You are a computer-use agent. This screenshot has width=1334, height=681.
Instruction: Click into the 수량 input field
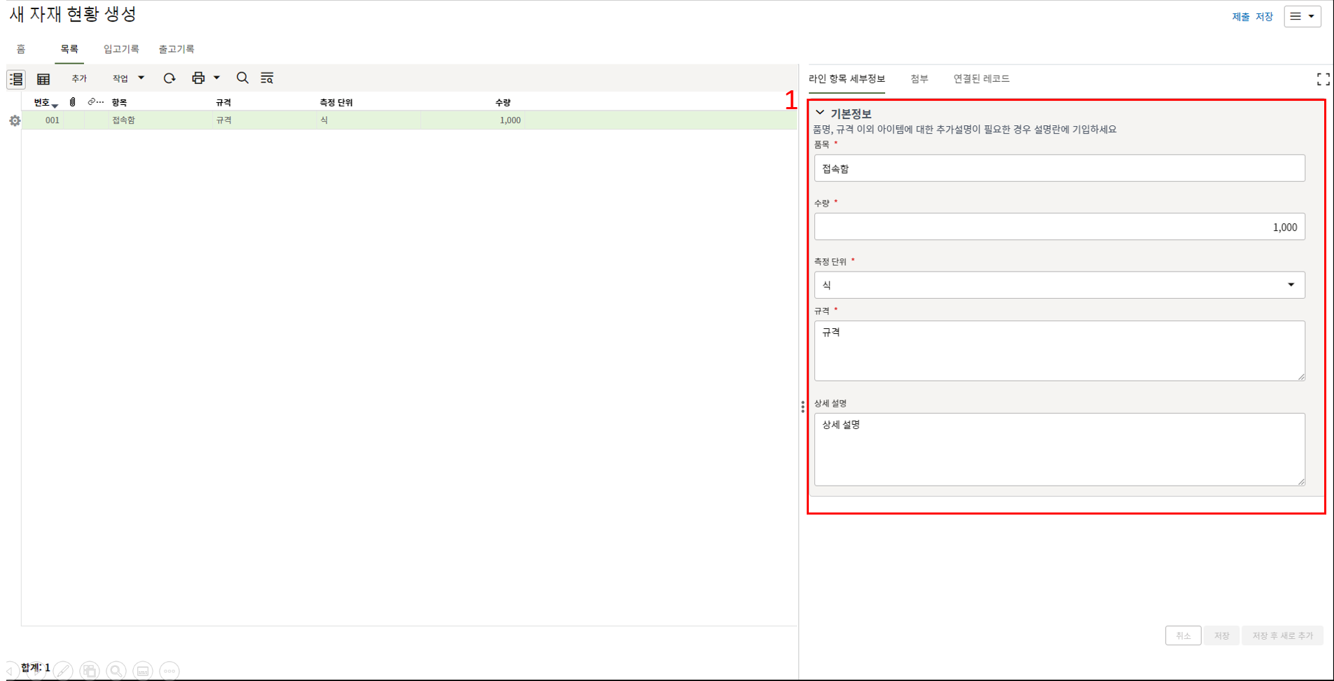pos(1059,227)
